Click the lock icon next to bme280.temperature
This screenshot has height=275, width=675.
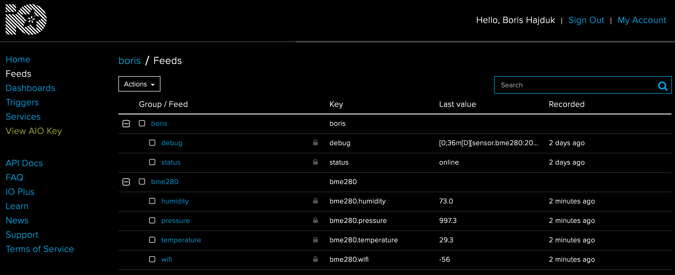(315, 240)
